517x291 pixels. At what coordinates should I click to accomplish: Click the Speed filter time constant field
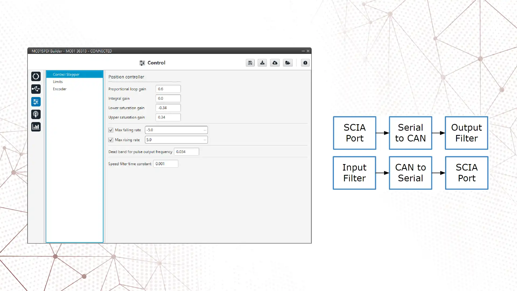pyautogui.click(x=166, y=164)
